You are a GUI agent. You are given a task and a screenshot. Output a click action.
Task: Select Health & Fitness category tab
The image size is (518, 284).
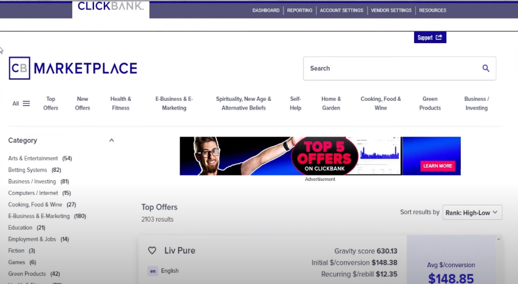(121, 103)
